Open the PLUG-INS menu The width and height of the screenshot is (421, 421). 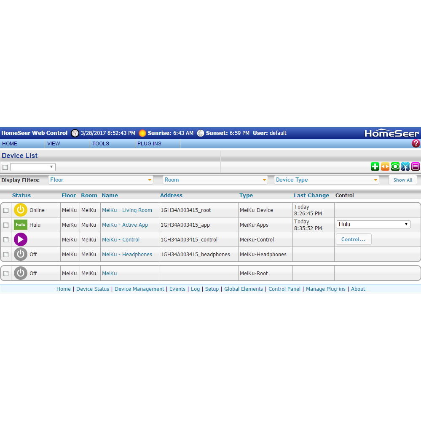pyautogui.click(x=148, y=143)
